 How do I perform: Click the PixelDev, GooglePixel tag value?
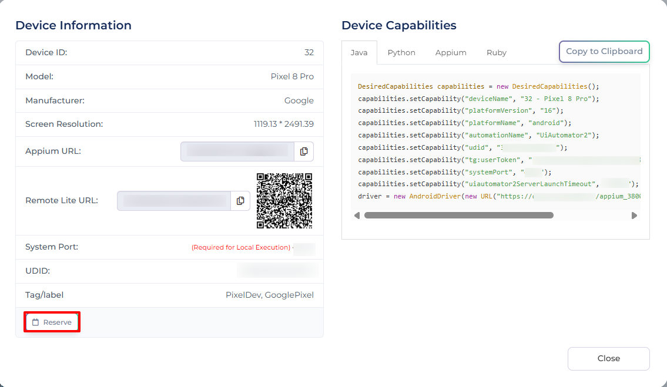click(270, 295)
